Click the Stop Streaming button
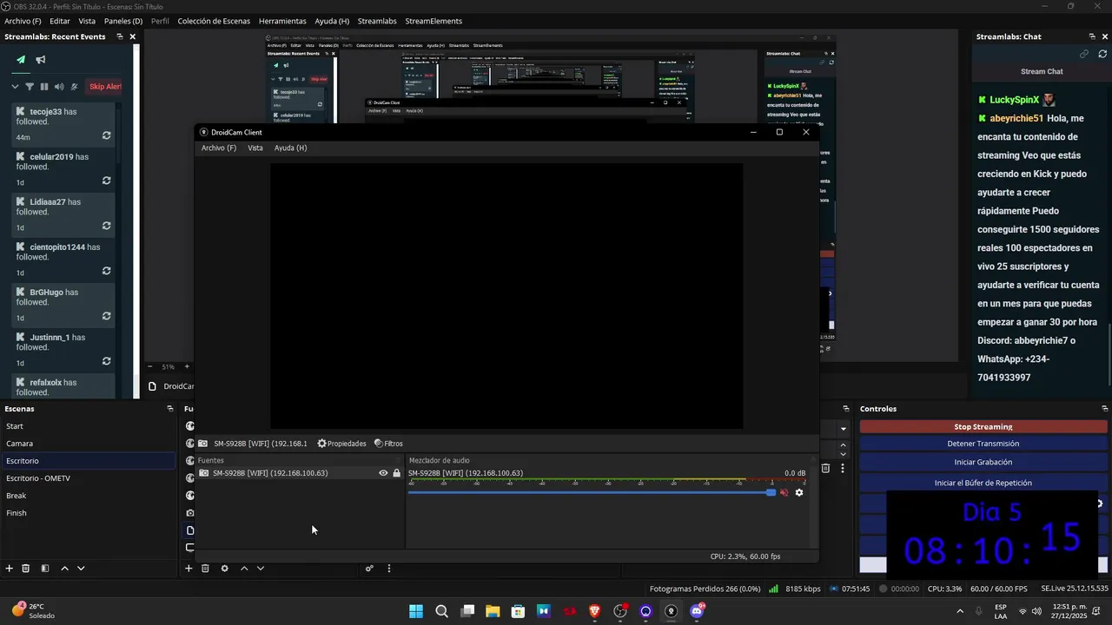The image size is (1112, 625). point(983,426)
